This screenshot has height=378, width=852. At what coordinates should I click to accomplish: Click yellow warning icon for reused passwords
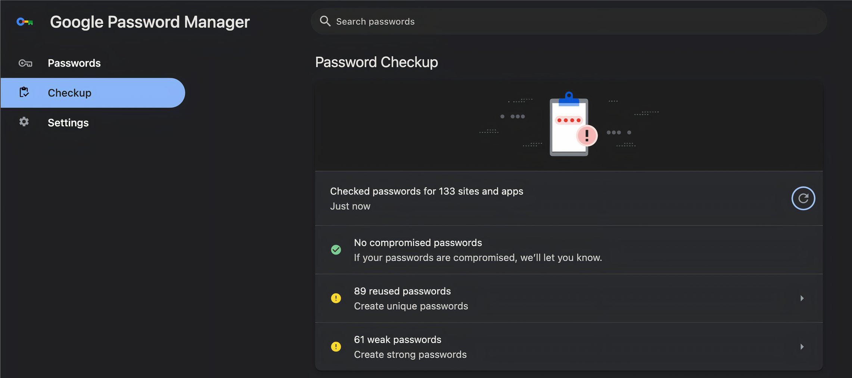336,298
